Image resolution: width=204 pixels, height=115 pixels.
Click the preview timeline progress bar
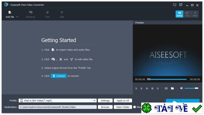[x=167, y=79]
